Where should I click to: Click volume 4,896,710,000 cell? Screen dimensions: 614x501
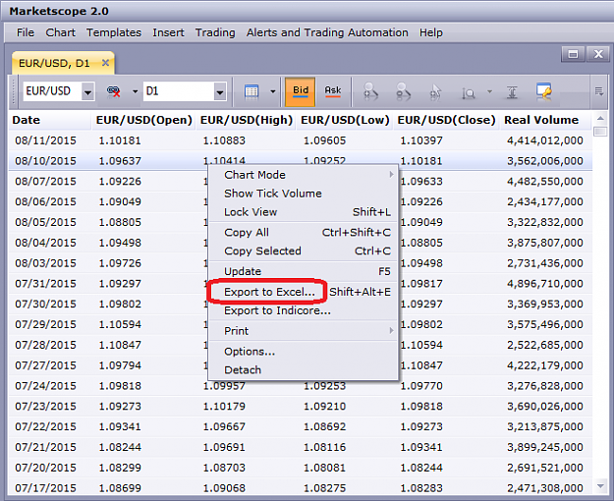pos(544,284)
